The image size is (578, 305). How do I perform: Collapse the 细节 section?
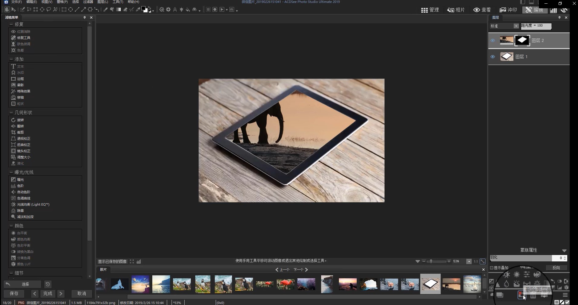click(x=11, y=273)
